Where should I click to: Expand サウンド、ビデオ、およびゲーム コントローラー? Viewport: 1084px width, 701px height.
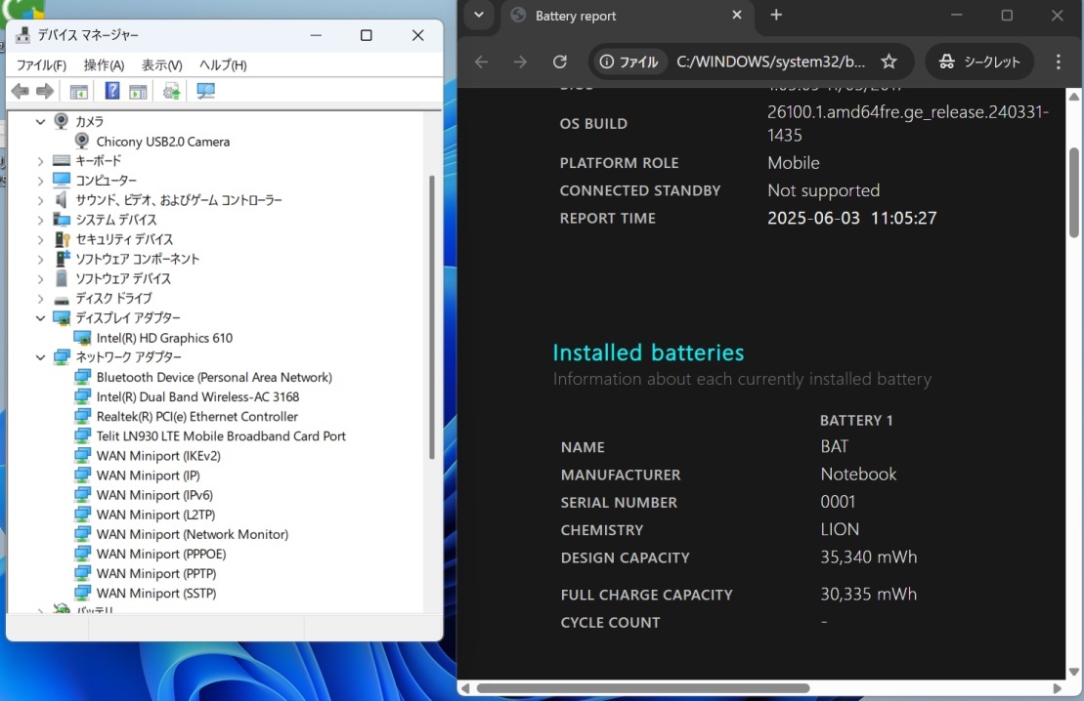[x=40, y=200]
